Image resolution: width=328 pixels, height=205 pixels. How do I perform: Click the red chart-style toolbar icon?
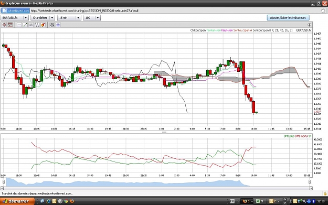(x=10, y=25)
